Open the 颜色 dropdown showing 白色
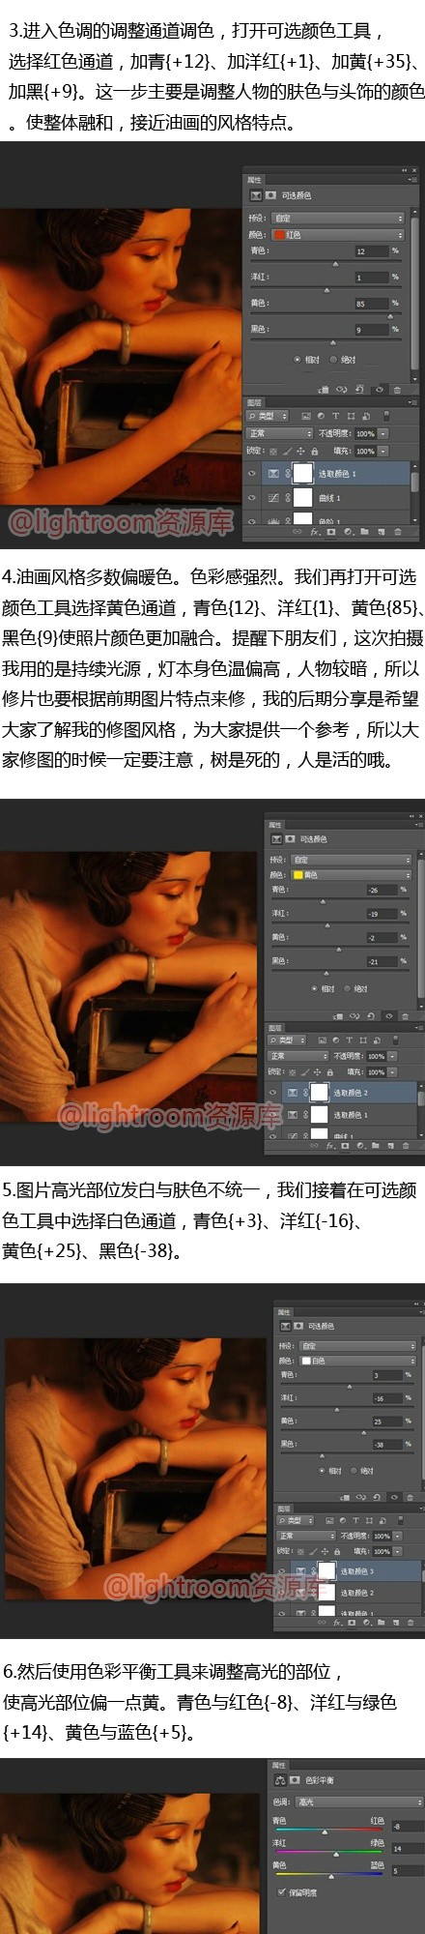425x1934 pixels. [359, 1361]
